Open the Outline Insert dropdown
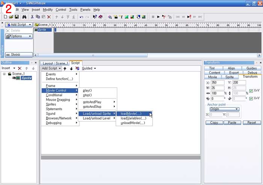The image size is (263, 185). coord(8,68)
